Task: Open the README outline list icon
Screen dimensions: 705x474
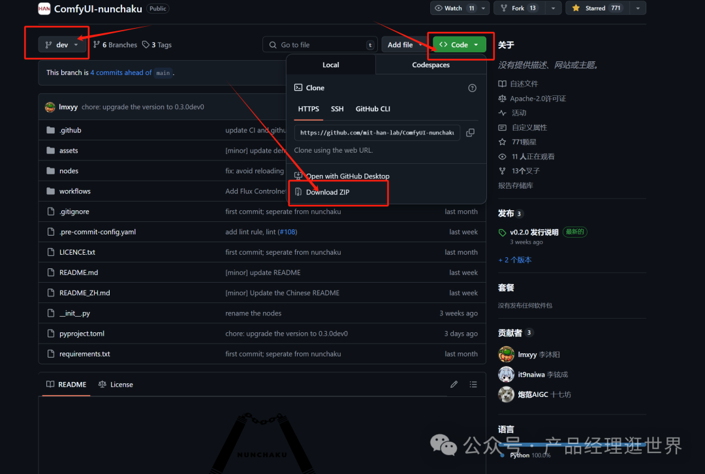Action: coord(473,384)
